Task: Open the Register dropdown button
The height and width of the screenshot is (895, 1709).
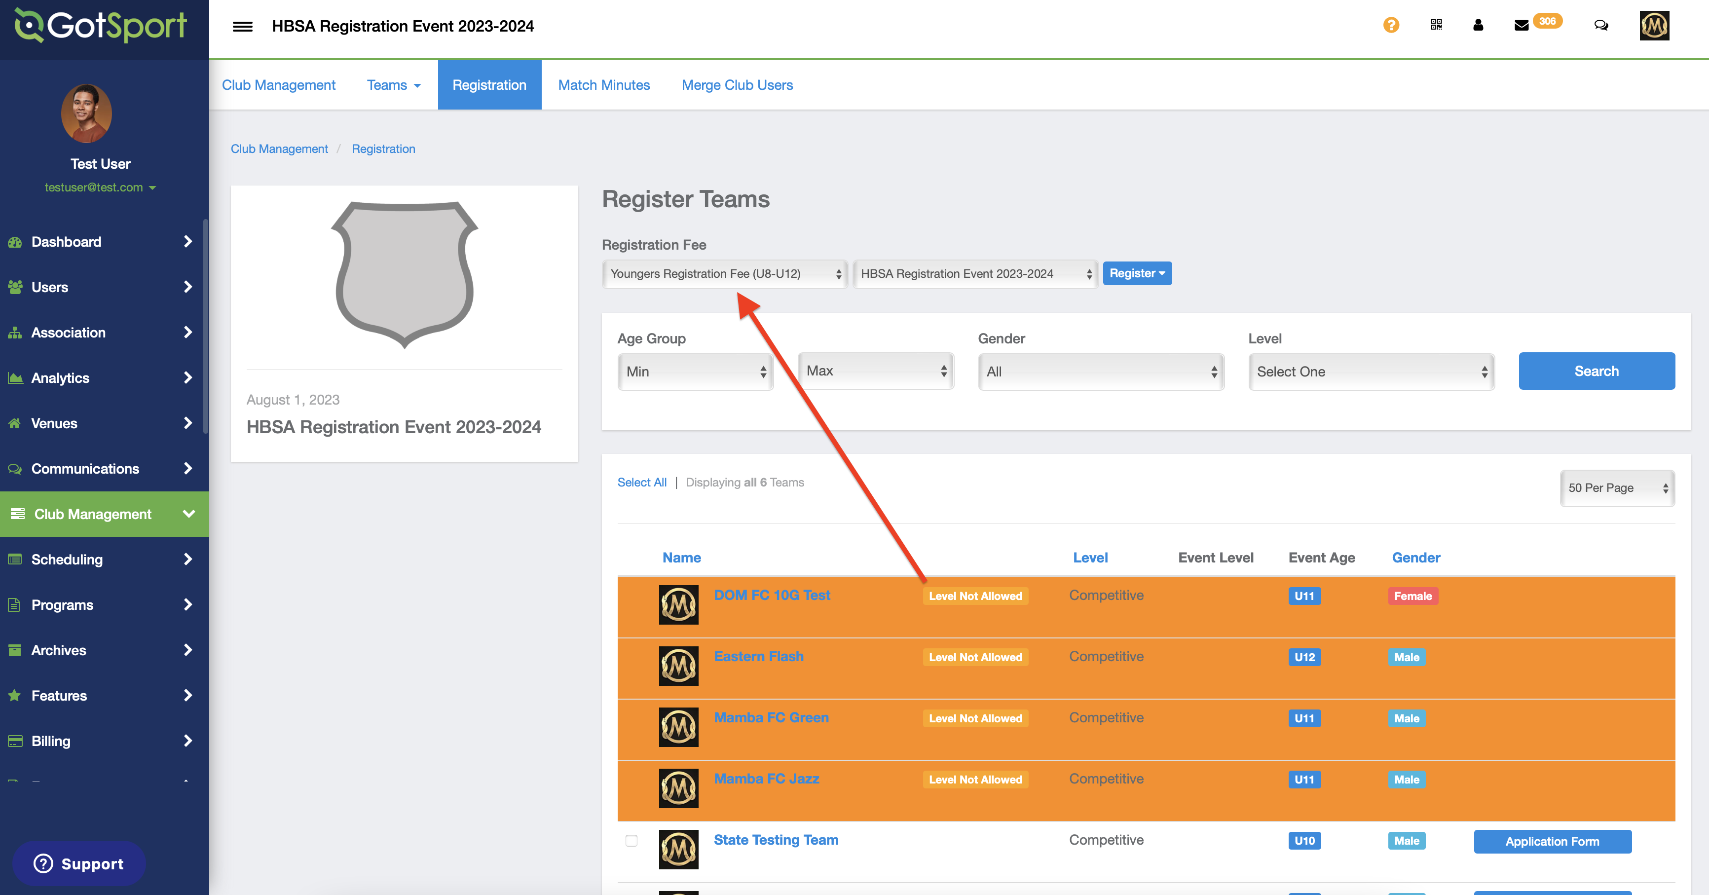Action: click(1137, 273)
